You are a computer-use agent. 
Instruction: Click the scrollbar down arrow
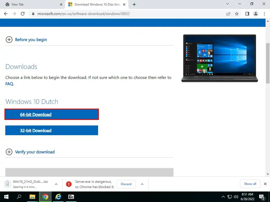[x=268, y=174]
